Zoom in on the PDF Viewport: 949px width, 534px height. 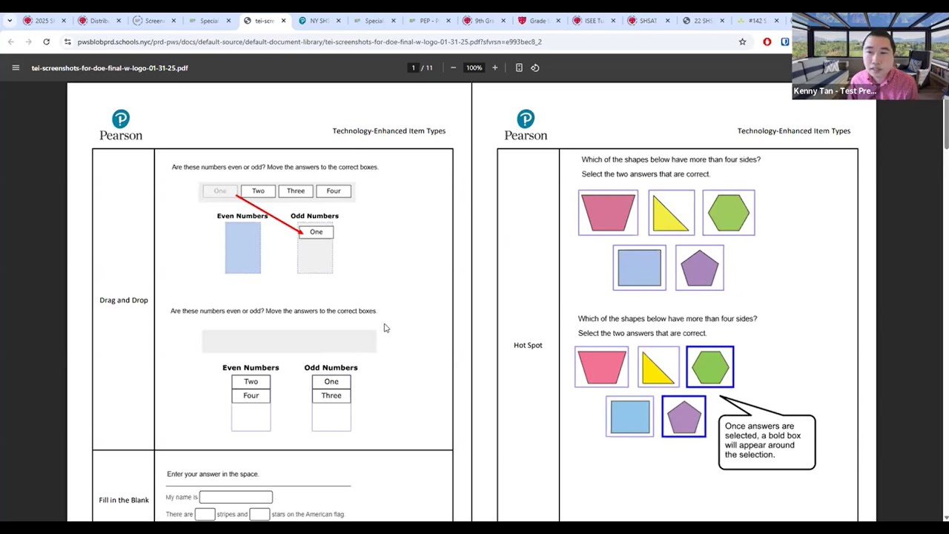click(x=495, y=67)
